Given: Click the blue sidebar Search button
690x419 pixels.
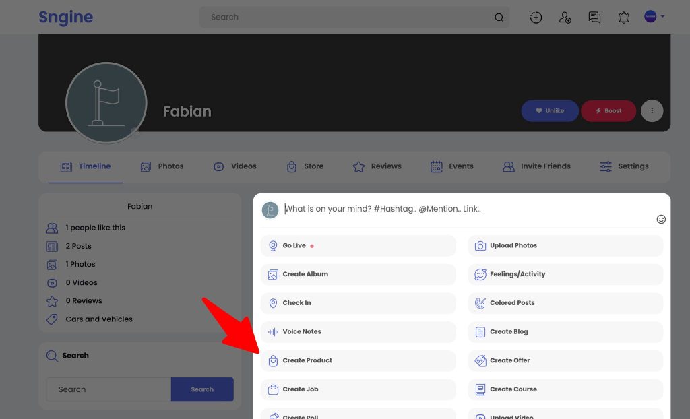Looking at the screenshot, I should coord(202,389).
